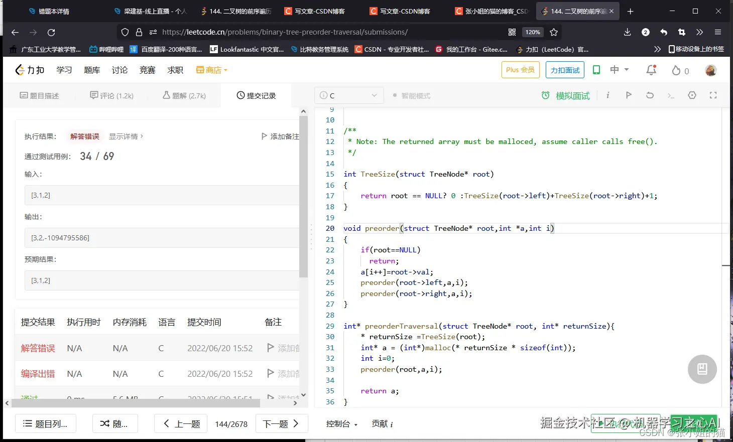Start 模拟面试 mock interview
Image resolution: width=733 pixels, height=442 pixels.
point(565,95)
